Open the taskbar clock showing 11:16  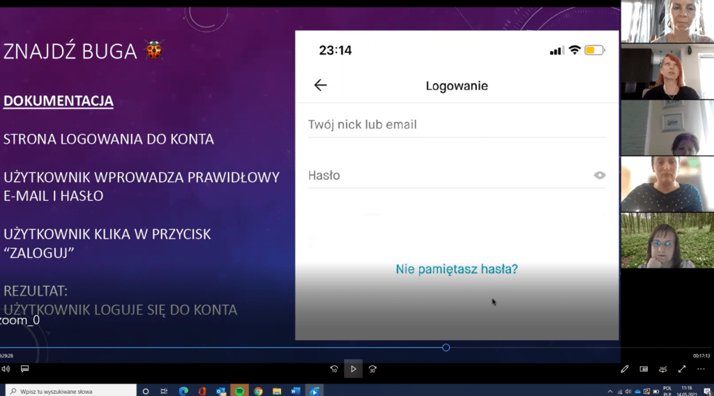tap(687, 391)
